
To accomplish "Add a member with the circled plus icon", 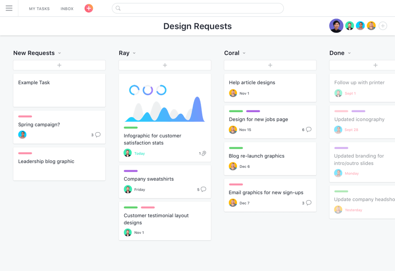I will tap(383, 26).
